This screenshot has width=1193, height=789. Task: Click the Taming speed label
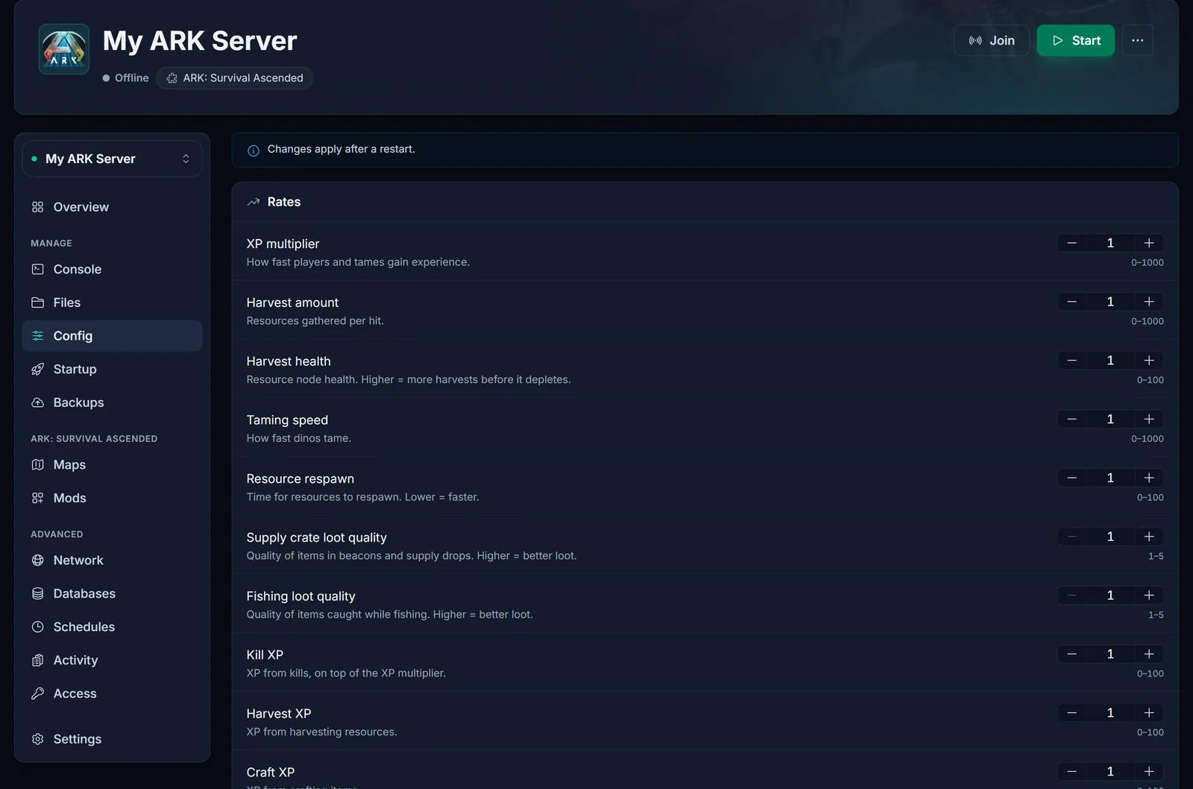(x=287, y=420)
